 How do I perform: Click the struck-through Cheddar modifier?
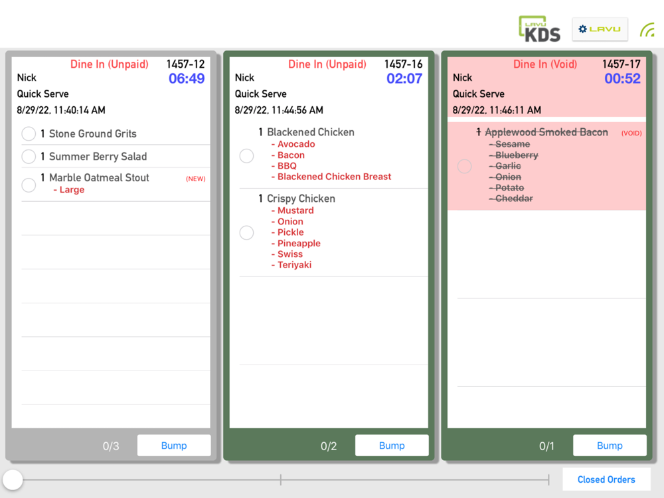[x=511, y=199]
